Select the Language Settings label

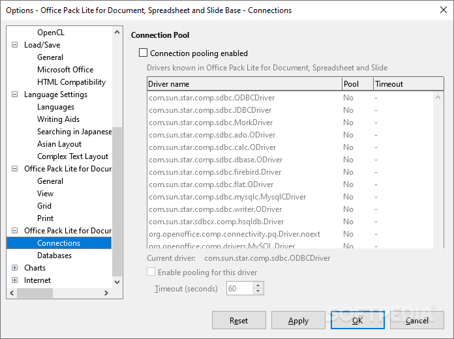point(55,95)
